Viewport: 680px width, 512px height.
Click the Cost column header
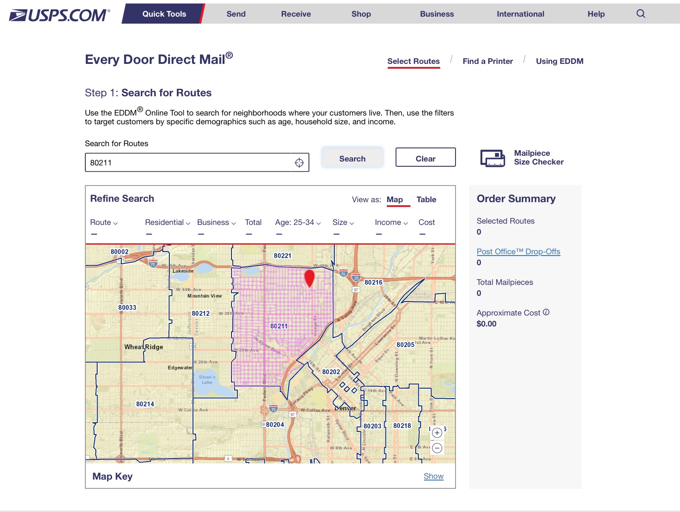pos(427,222)
